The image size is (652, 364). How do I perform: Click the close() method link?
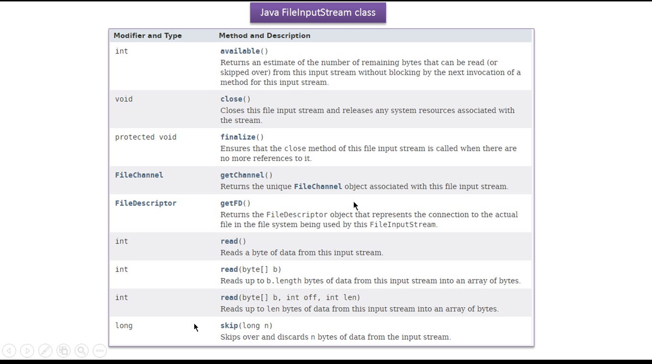[x=232, y=99]
